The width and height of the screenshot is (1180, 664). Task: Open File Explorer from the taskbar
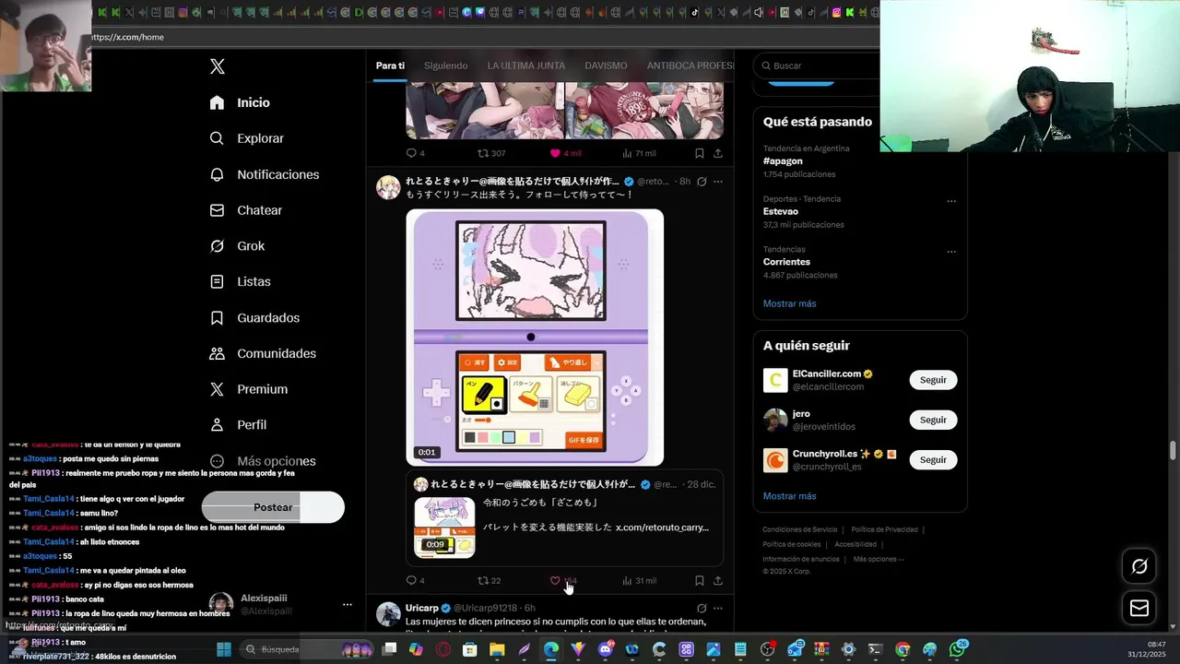(497, 649)
